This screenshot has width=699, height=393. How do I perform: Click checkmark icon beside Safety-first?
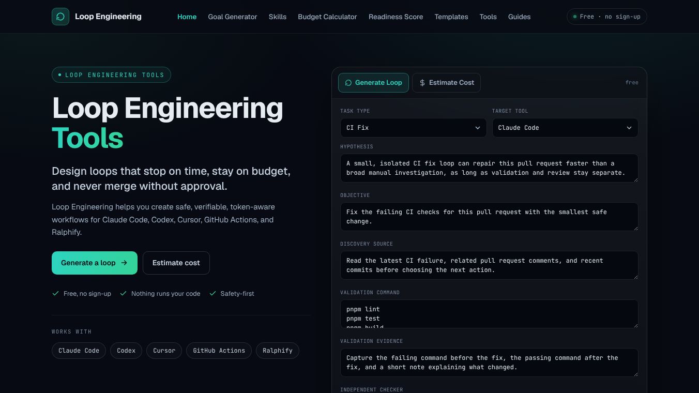coord(212,293)
